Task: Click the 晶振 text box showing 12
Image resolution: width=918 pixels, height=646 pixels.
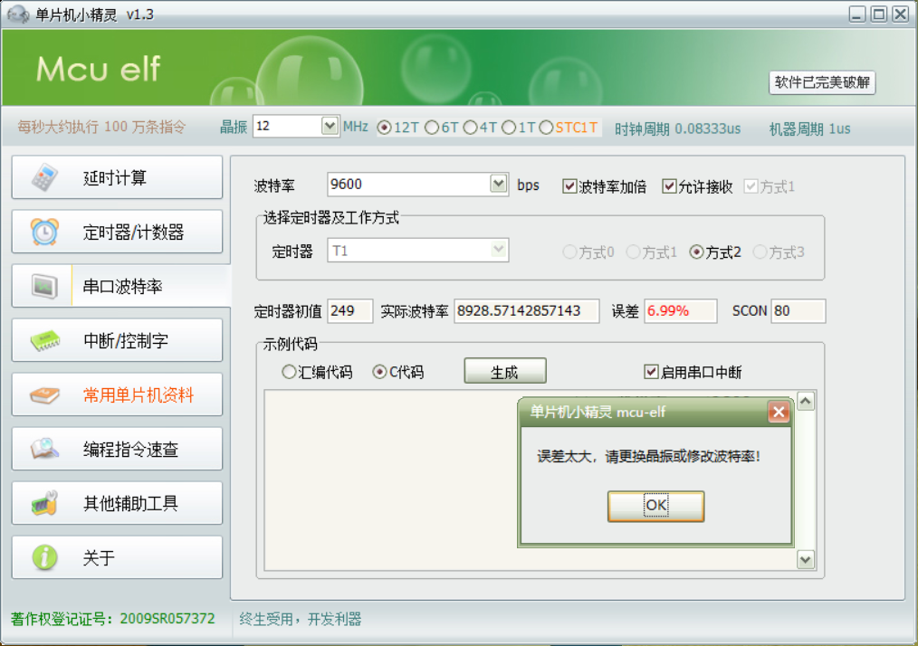Action: tap(288, 126)
